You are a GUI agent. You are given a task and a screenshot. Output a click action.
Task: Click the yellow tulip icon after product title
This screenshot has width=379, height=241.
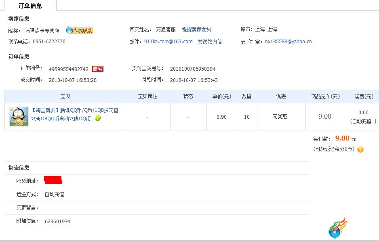[x=98, y=118]
